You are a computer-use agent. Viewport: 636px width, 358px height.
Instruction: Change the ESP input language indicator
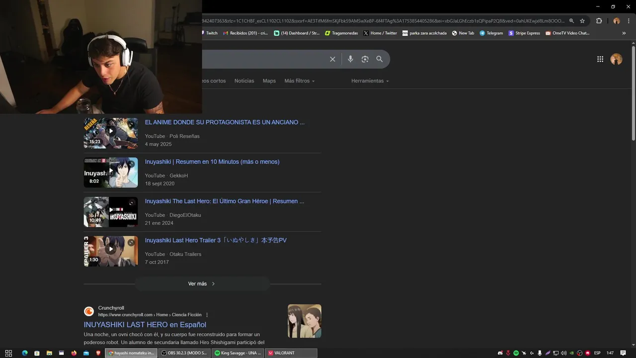[597, 353]
